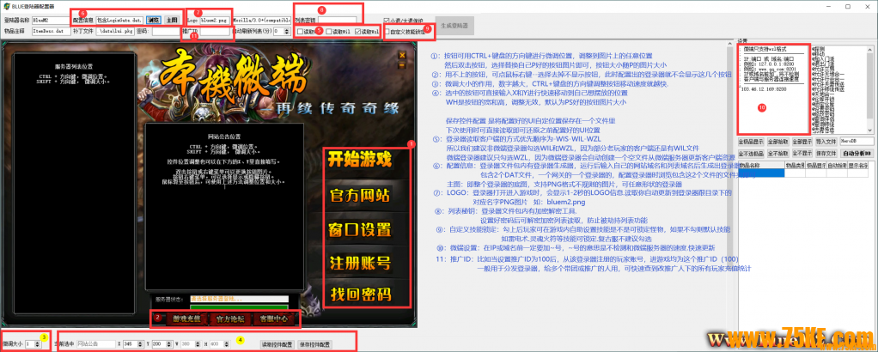Click the yellow close X in launcher preview
The image size is (878, 352).
pos(401,55)
